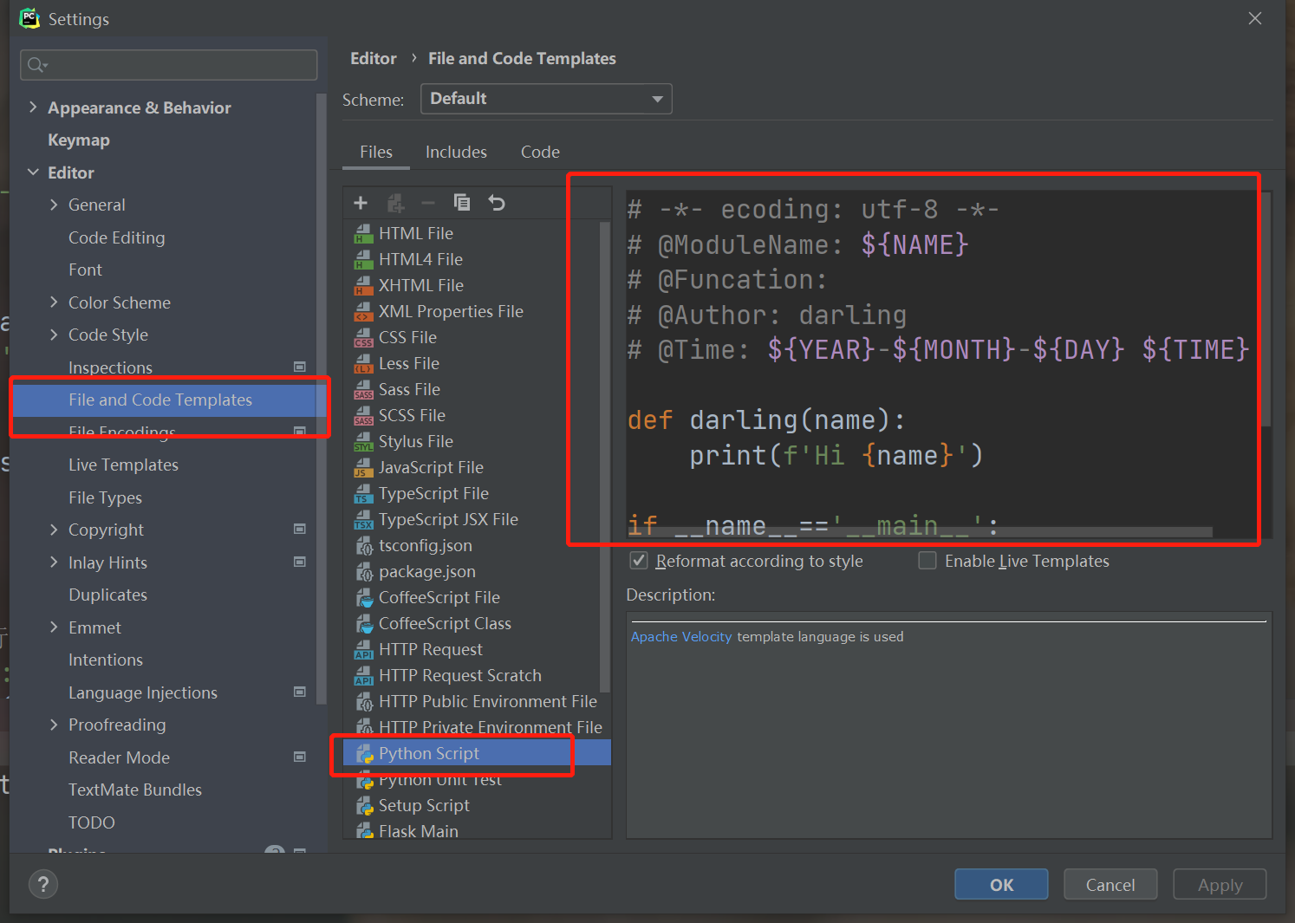Viewport: 1295px width, 923px height.
Task: Select the JavaScript File template icon
Action: pos(364,468)
